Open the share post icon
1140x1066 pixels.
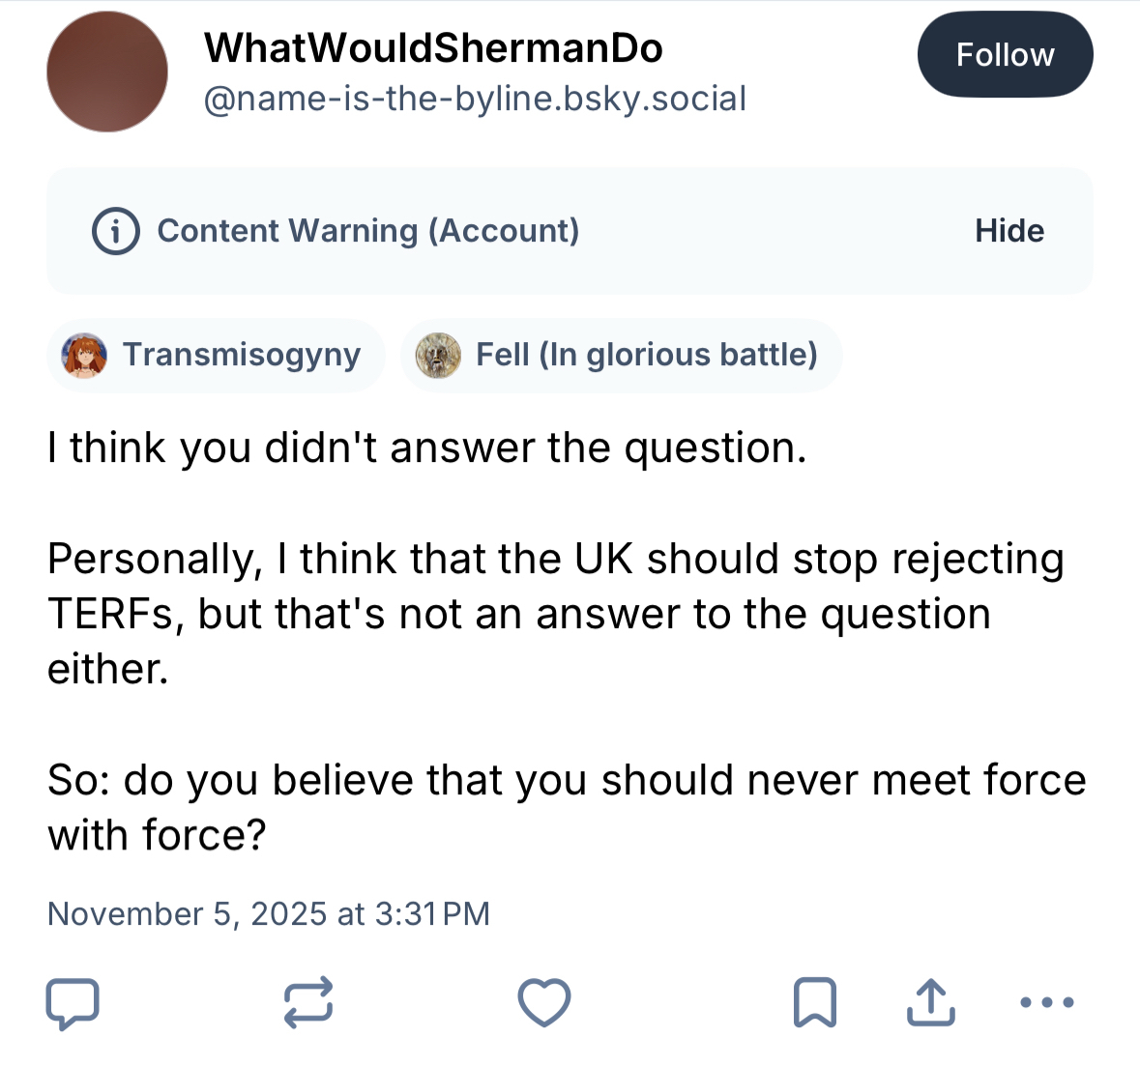[x=931, y=1002]
